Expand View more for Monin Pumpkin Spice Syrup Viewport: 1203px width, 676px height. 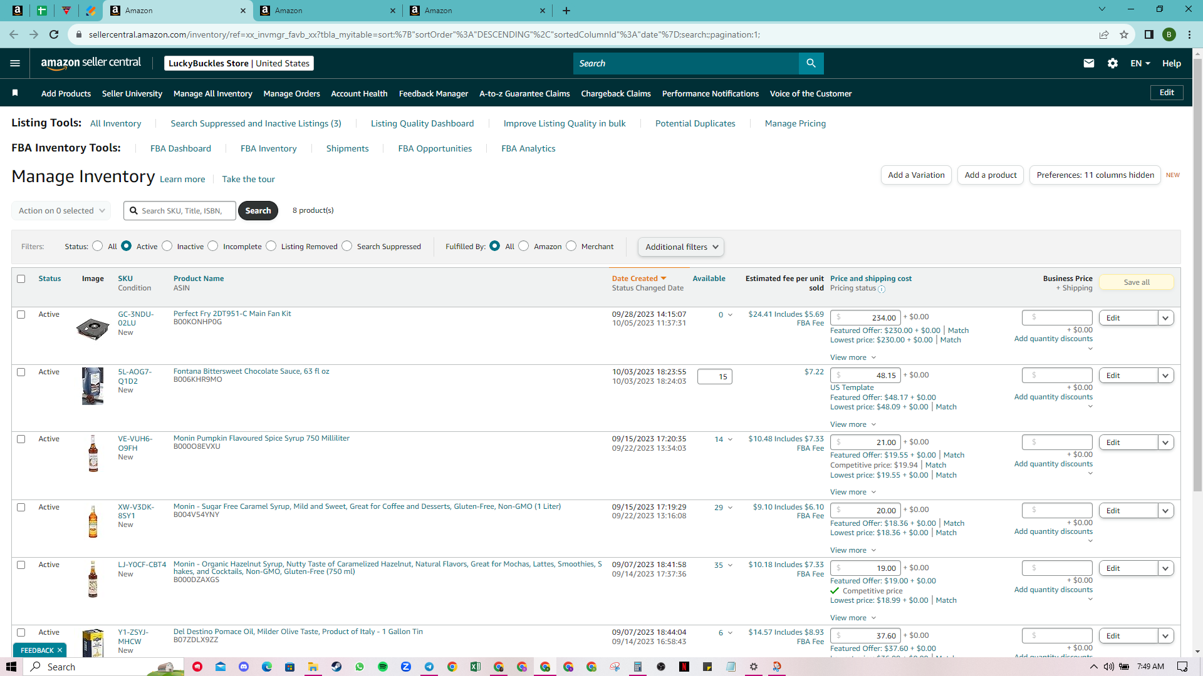853,492
